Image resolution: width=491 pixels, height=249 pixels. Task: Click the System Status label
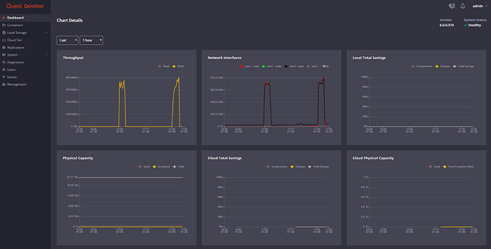pyautogui.click(x=475, y=20)
